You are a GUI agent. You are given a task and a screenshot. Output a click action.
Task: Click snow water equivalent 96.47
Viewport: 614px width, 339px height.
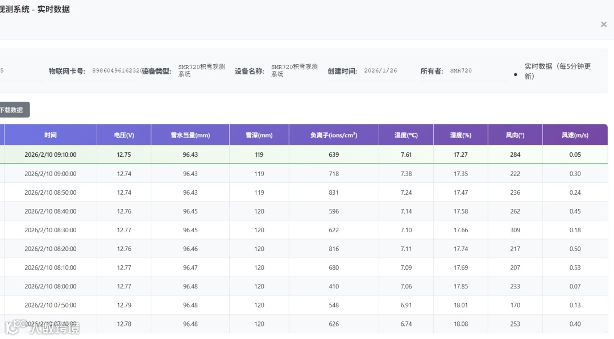click(190, 267)
